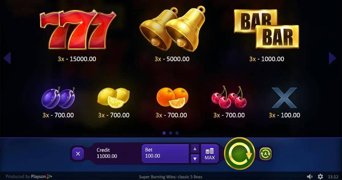Mute the game sound

pos(309,176)
